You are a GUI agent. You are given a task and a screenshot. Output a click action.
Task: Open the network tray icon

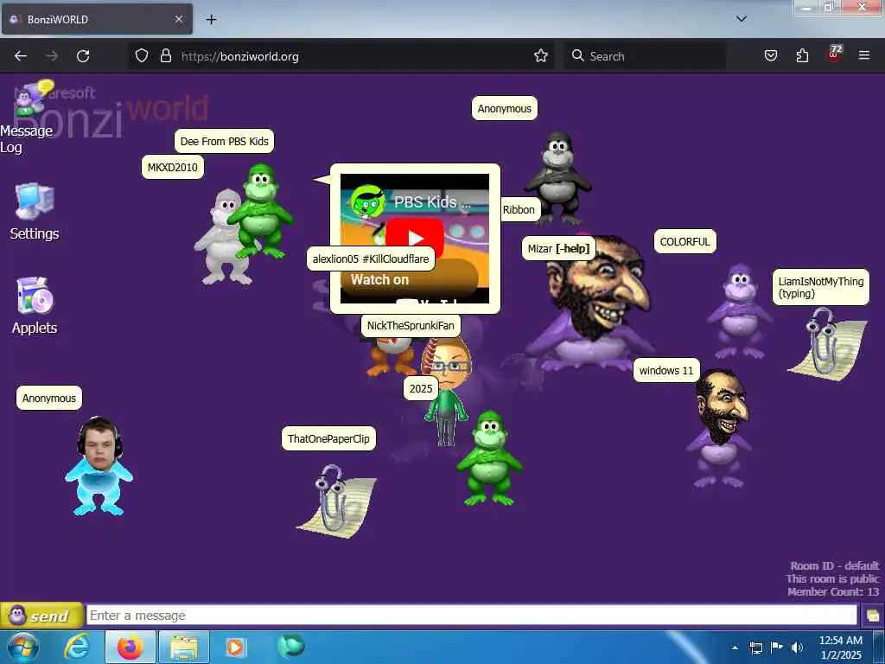point(755,648)
